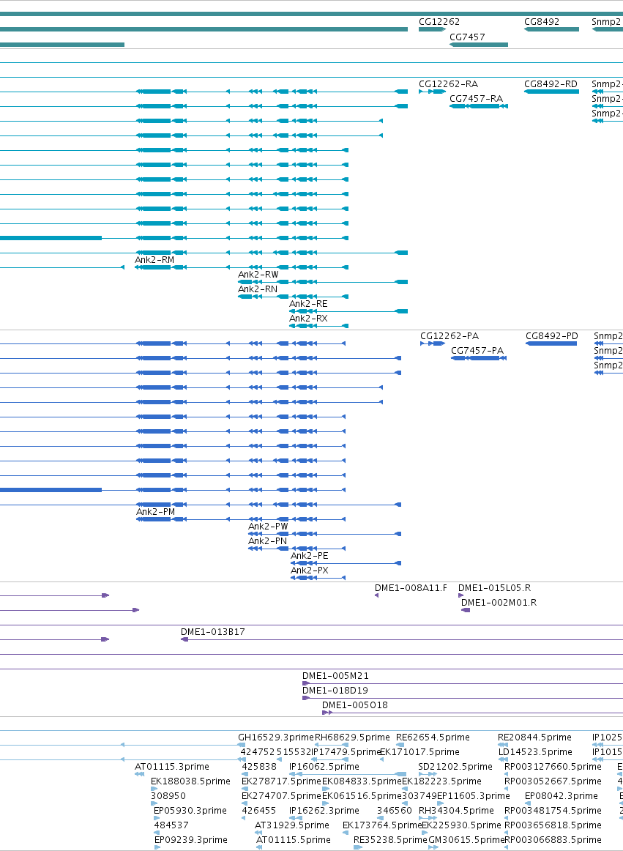Click the DME1-013B17 BAC clone
Viewport: 623px width, 851px height.
pyautogui.click(x=213, y=632)
